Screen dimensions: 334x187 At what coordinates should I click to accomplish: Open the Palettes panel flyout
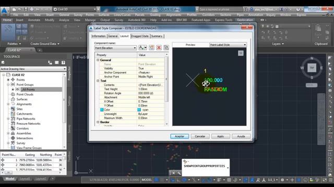tap(14, 44)
